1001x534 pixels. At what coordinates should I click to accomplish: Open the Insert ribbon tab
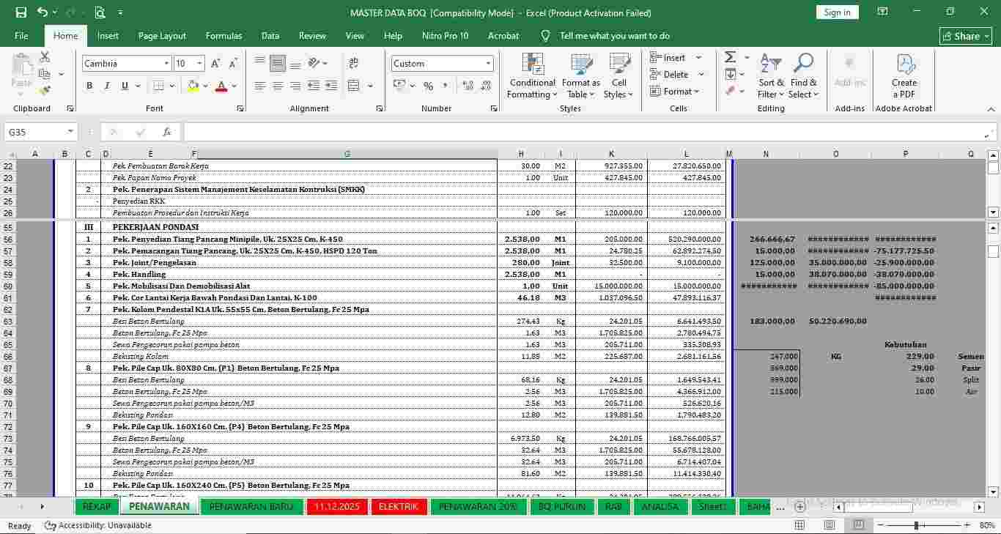coord(108,36)
